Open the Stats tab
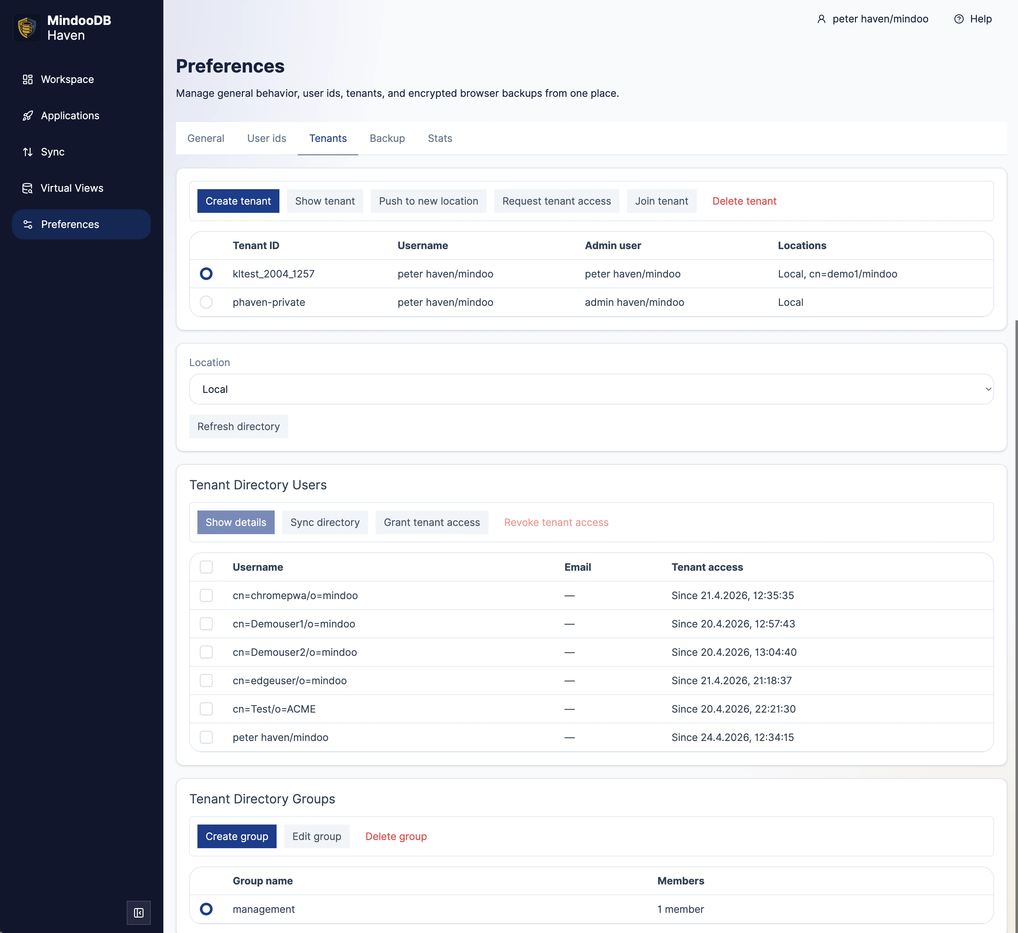Image resolution: width=1018 pixels, height=933 pixels. [x=439, y=138]
